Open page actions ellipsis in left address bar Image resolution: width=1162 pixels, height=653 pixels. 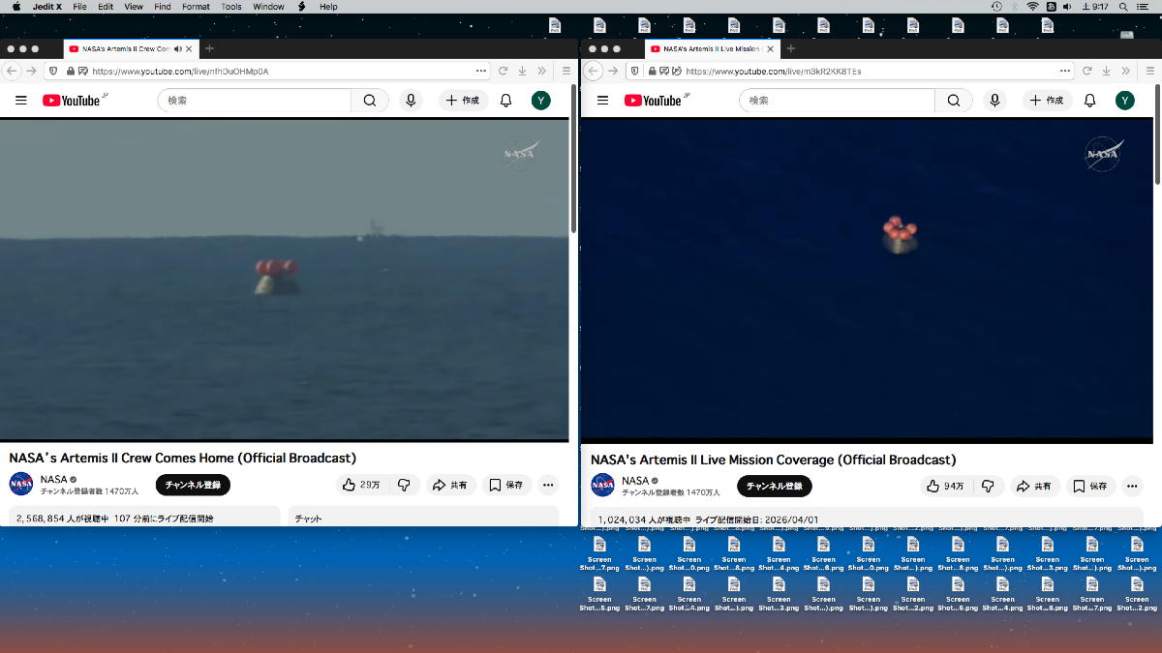[481, 71]
